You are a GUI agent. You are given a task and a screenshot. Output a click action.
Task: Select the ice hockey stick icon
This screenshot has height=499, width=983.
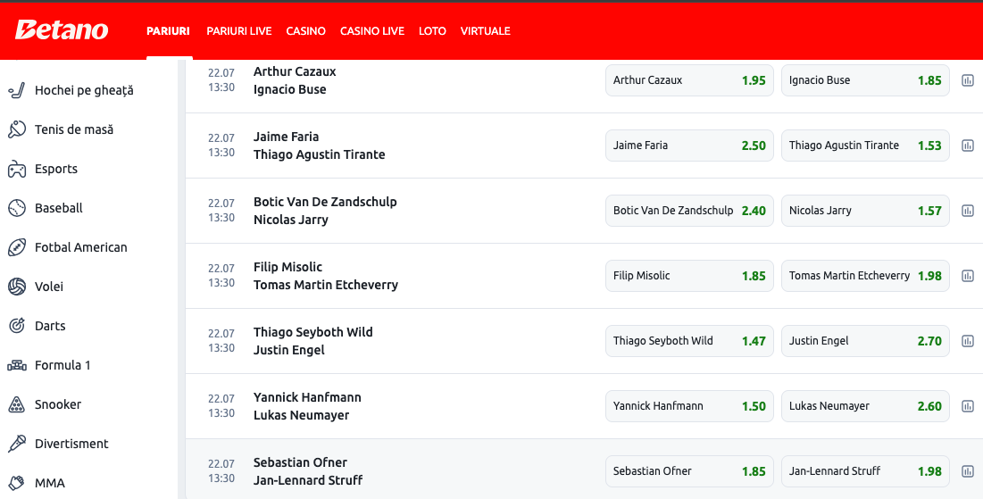coord(16,90)
